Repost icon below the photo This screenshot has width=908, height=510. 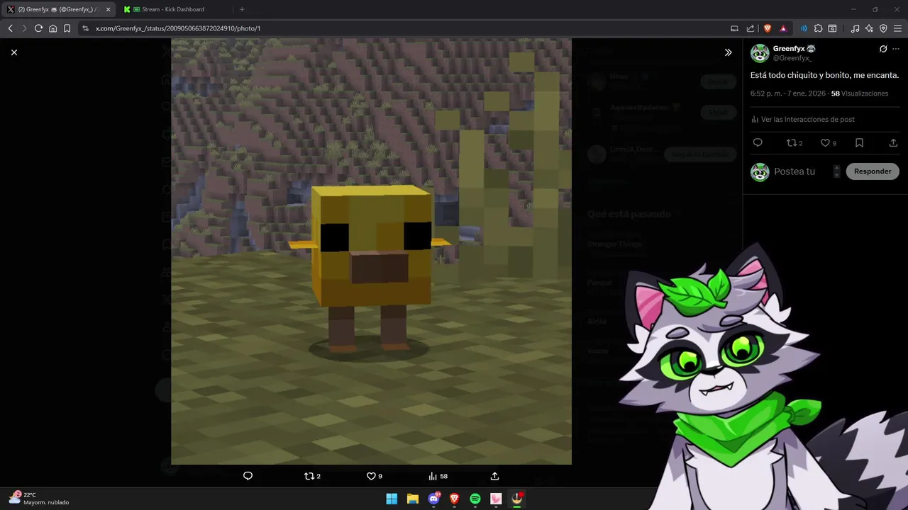312,476
